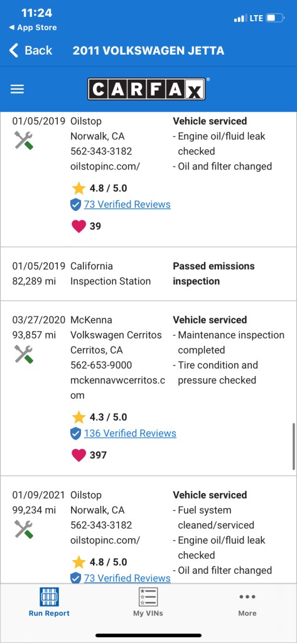
Task: Tap phone number 562-653-9000
Action: tap(101, 365)
